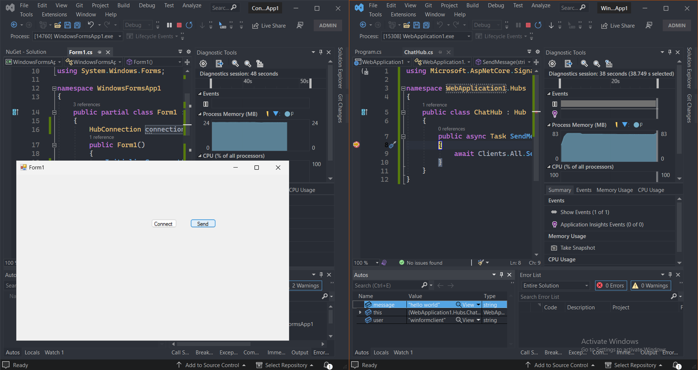Open notifications bell in right status bar
The width and height of the screenshot is (698, 370).
tap(677, 365)
